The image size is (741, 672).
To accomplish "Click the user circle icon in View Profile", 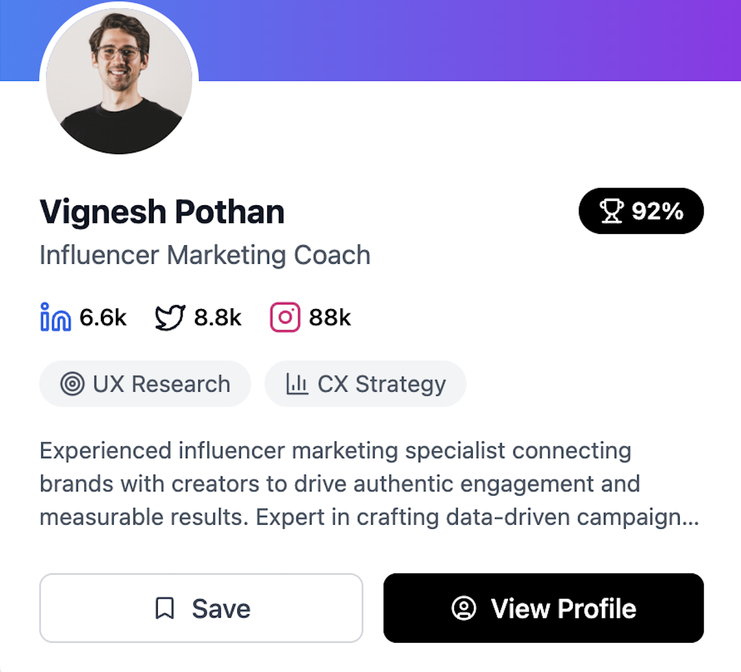I will pos(464,608).
